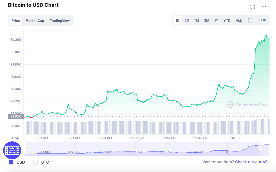Select the 7D time range
Screen dimensions: 276x172
click(187, 21)
